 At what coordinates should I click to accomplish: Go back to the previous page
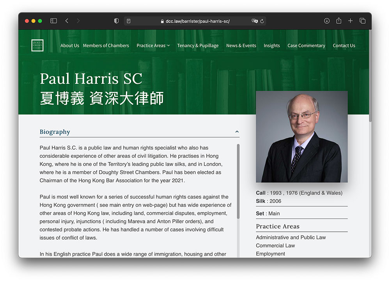67,21
